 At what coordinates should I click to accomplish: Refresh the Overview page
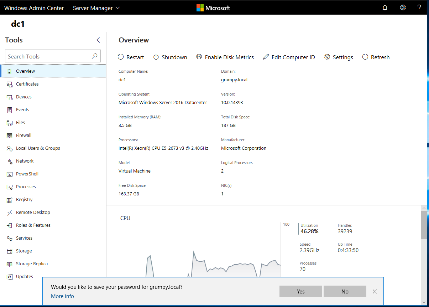(x=376, y=57)
